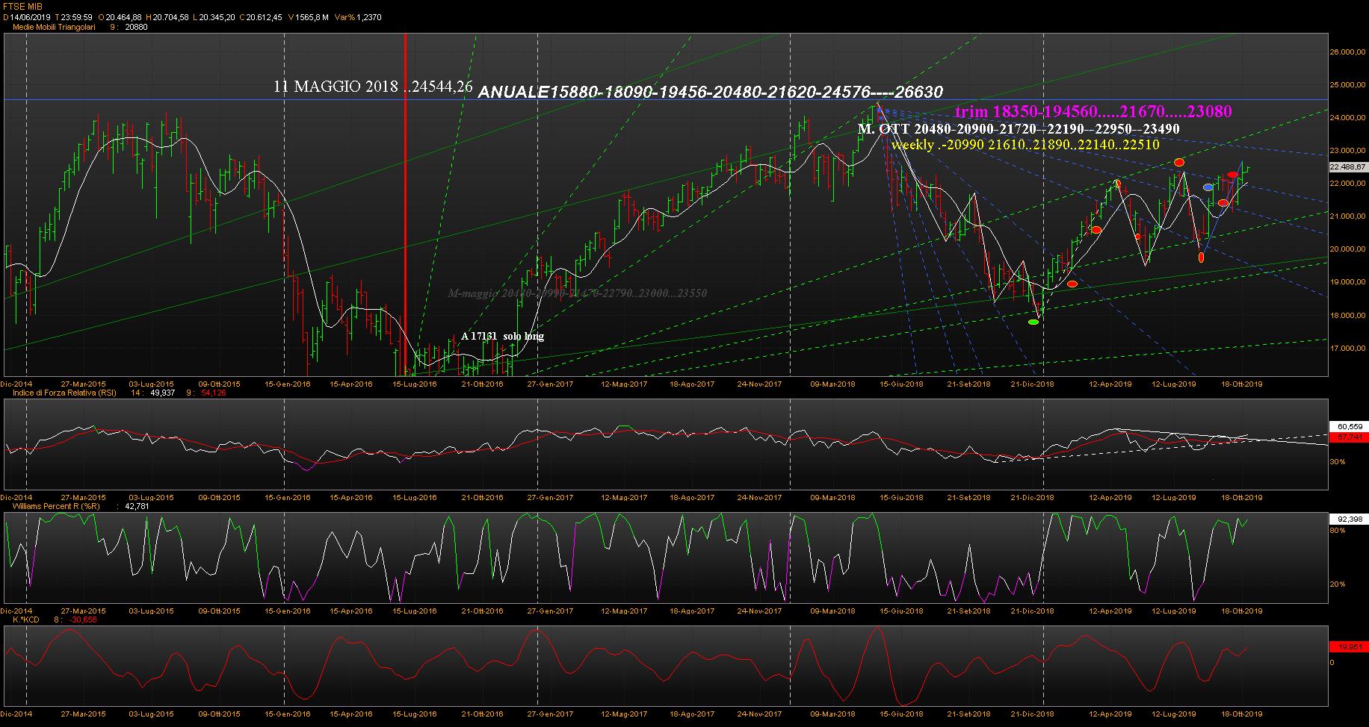
Task: Select the yellow 'weekly' levels annotation
Action: tap(1025, 145)
